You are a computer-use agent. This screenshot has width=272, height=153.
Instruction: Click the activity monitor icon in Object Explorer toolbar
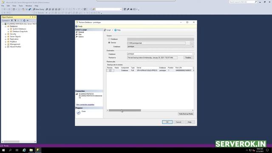(x=27, y=20)
